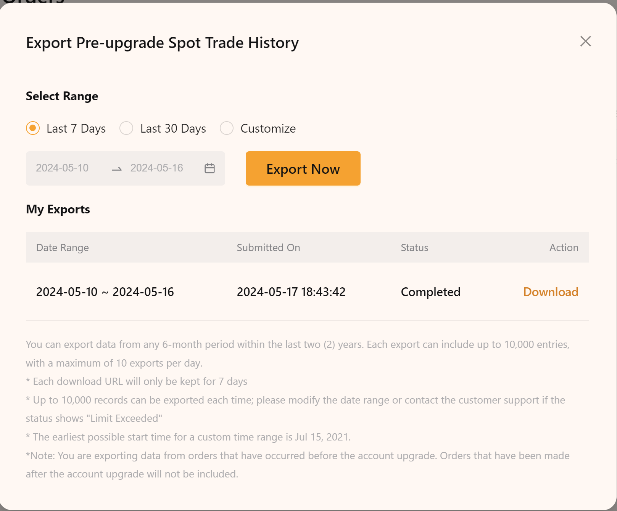This screenshot has width=617, height=511.
Task: Click the My Exports section heading
Action: click(58, 209)
